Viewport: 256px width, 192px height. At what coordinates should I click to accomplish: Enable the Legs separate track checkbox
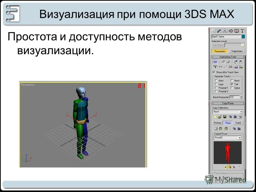click(x=216, y=84)
